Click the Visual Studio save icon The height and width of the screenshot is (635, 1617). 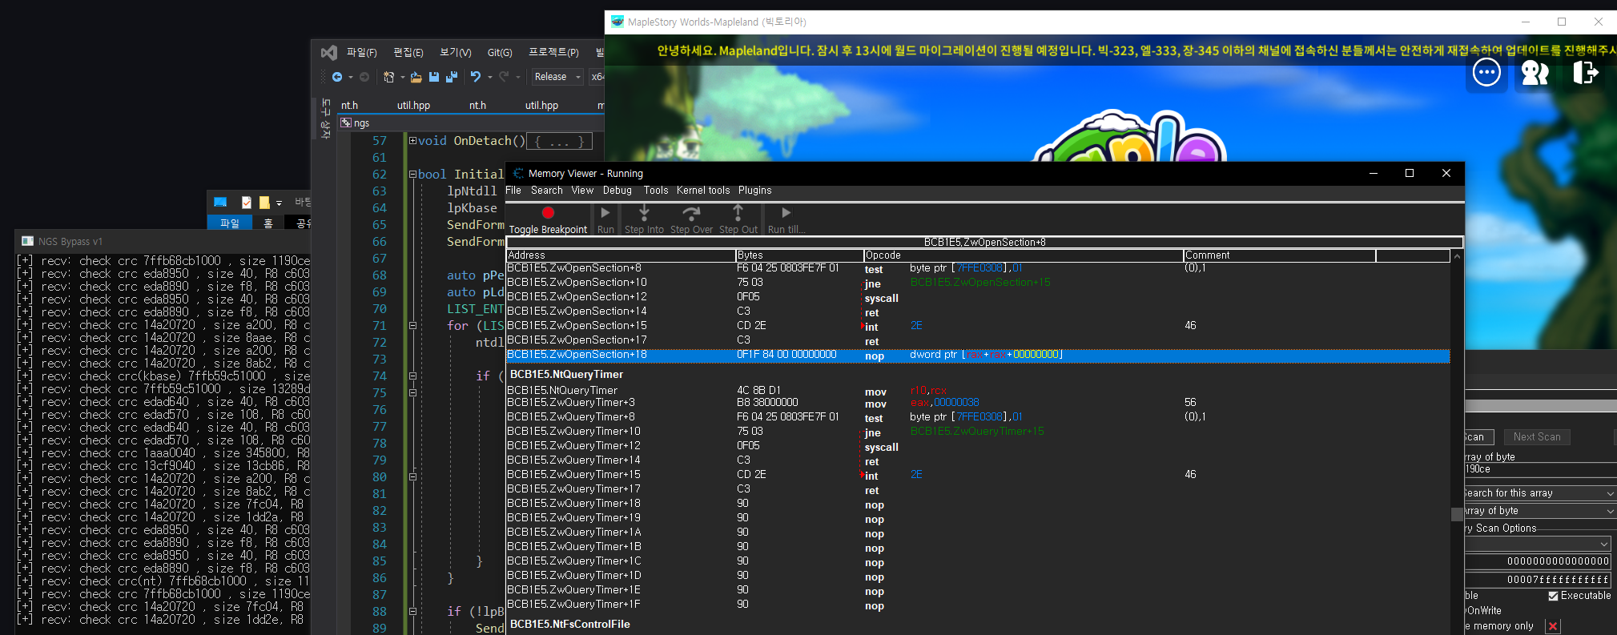(x=434, y=77)
